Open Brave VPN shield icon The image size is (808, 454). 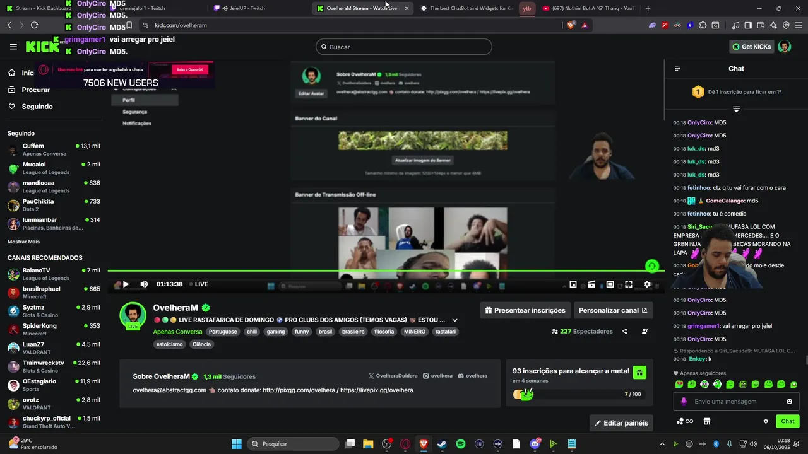tap(786, 25)
